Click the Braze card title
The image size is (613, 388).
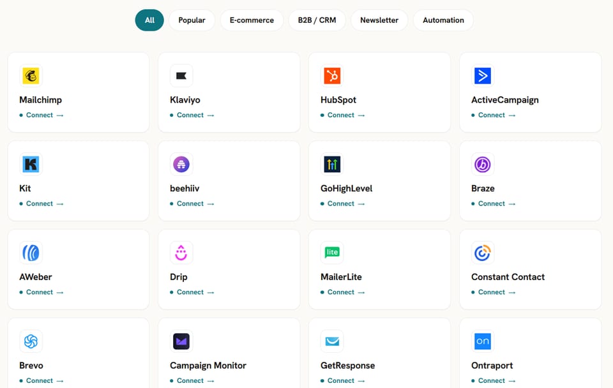483,188
